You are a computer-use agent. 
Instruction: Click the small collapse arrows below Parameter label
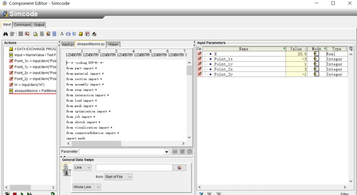[63, 156]
